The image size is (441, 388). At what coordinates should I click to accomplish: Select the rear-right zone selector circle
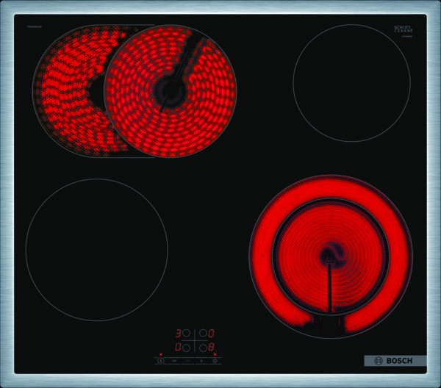pos(203,333)
